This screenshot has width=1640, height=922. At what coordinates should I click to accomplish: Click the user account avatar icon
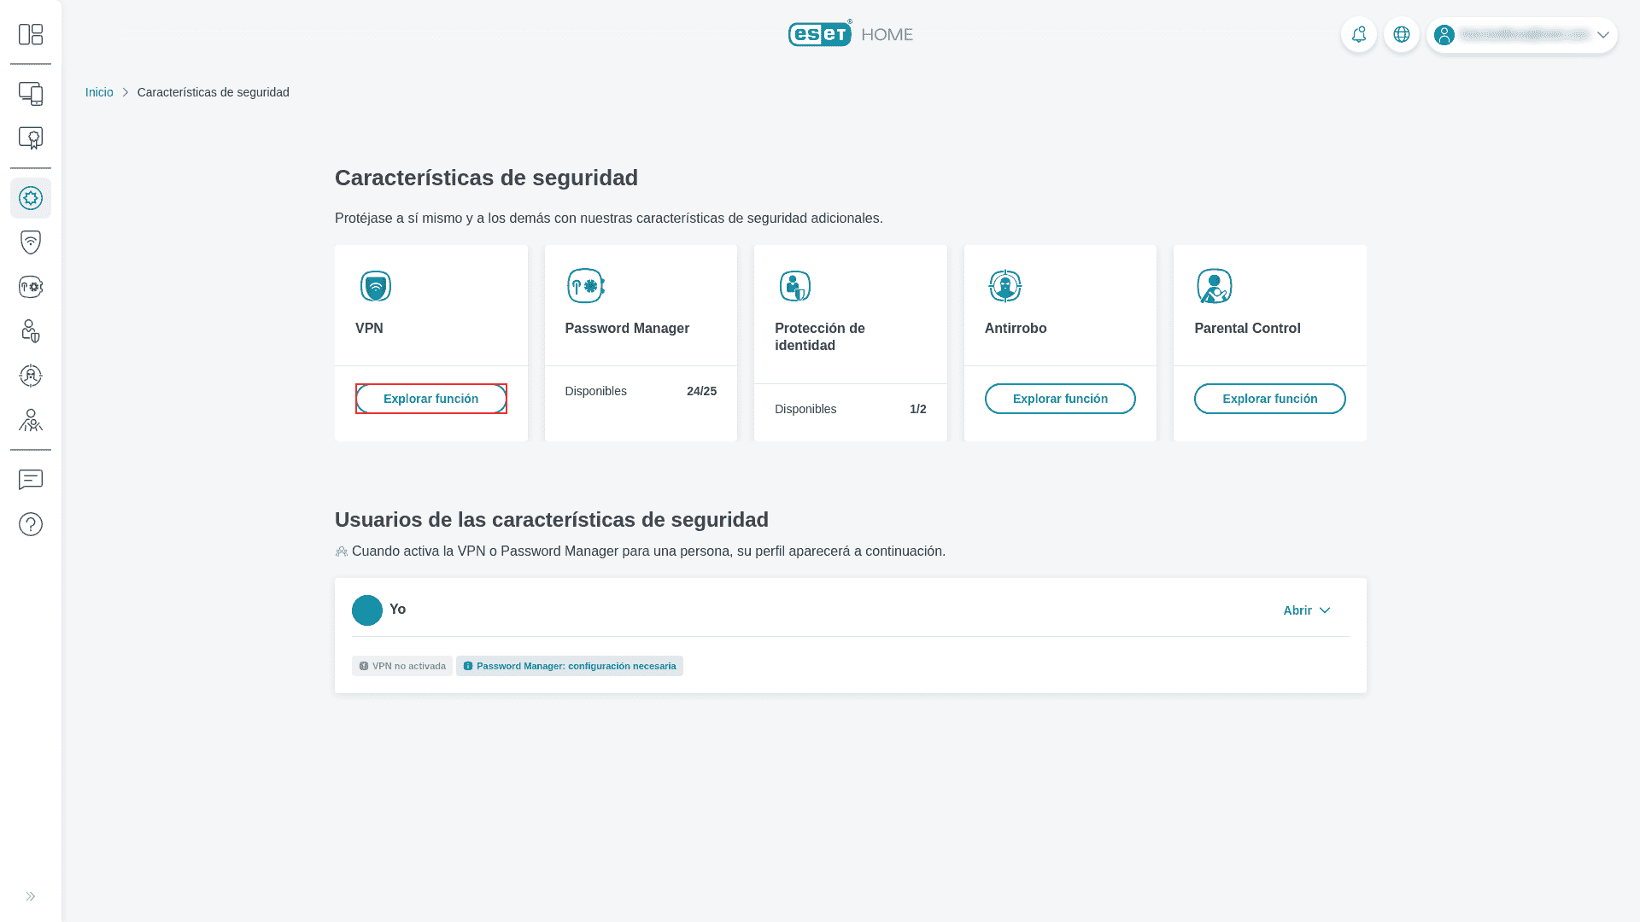pos(1444,35)
